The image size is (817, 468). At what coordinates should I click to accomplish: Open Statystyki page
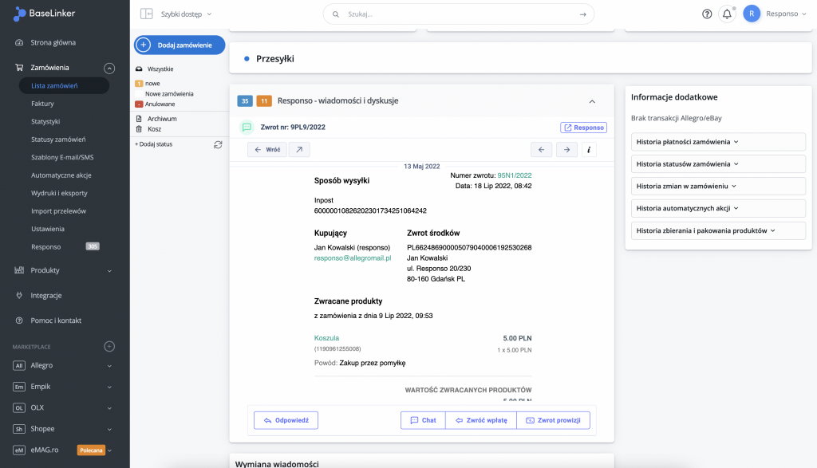pos(45,121)
